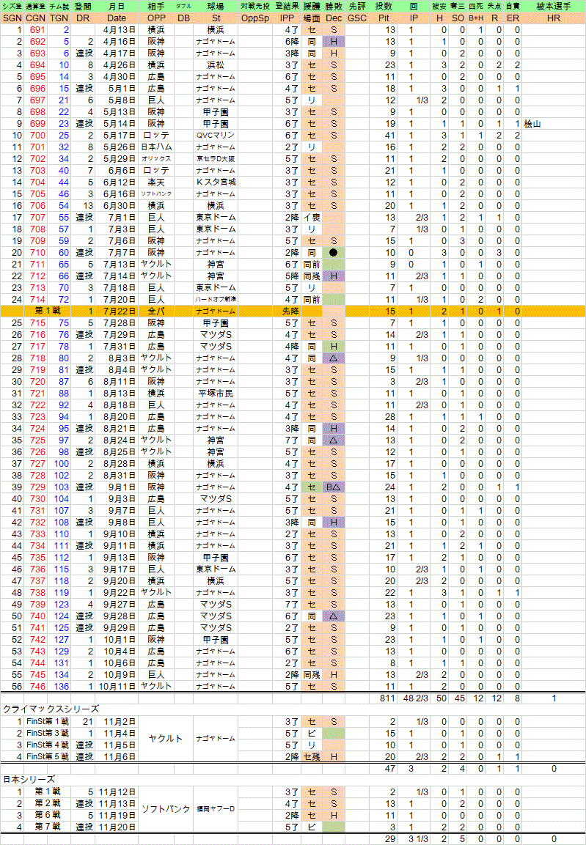The image size is (586, 845).
Task: Click the date cell 10月11日
Action: pos(117,687)
